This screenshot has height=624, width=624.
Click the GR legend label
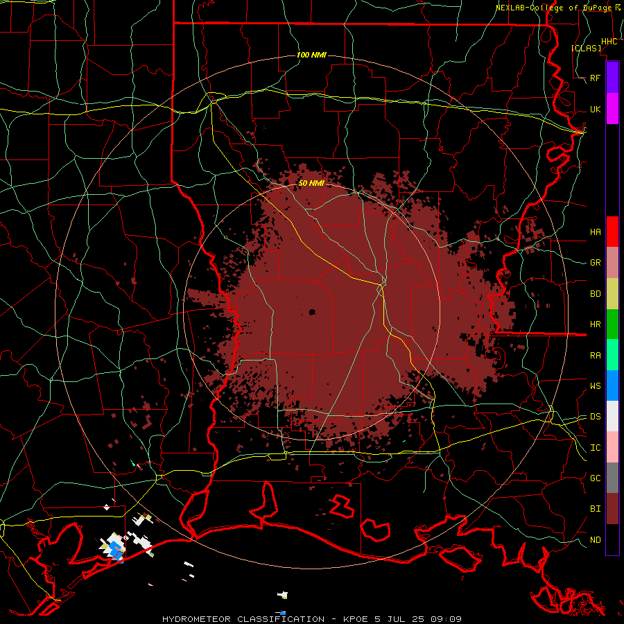pyautogui.click(x=596, y=263)
